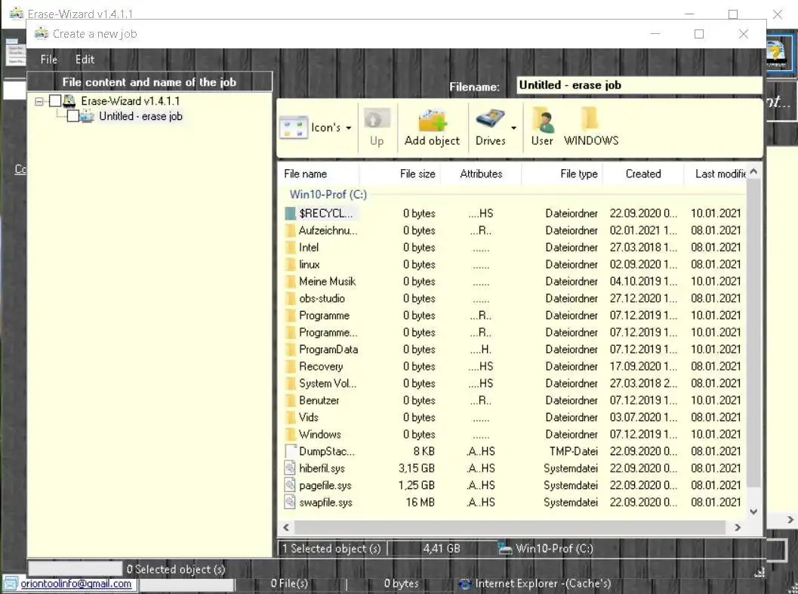
Task: Sort by File name column header
Action: tap(319, 174)
